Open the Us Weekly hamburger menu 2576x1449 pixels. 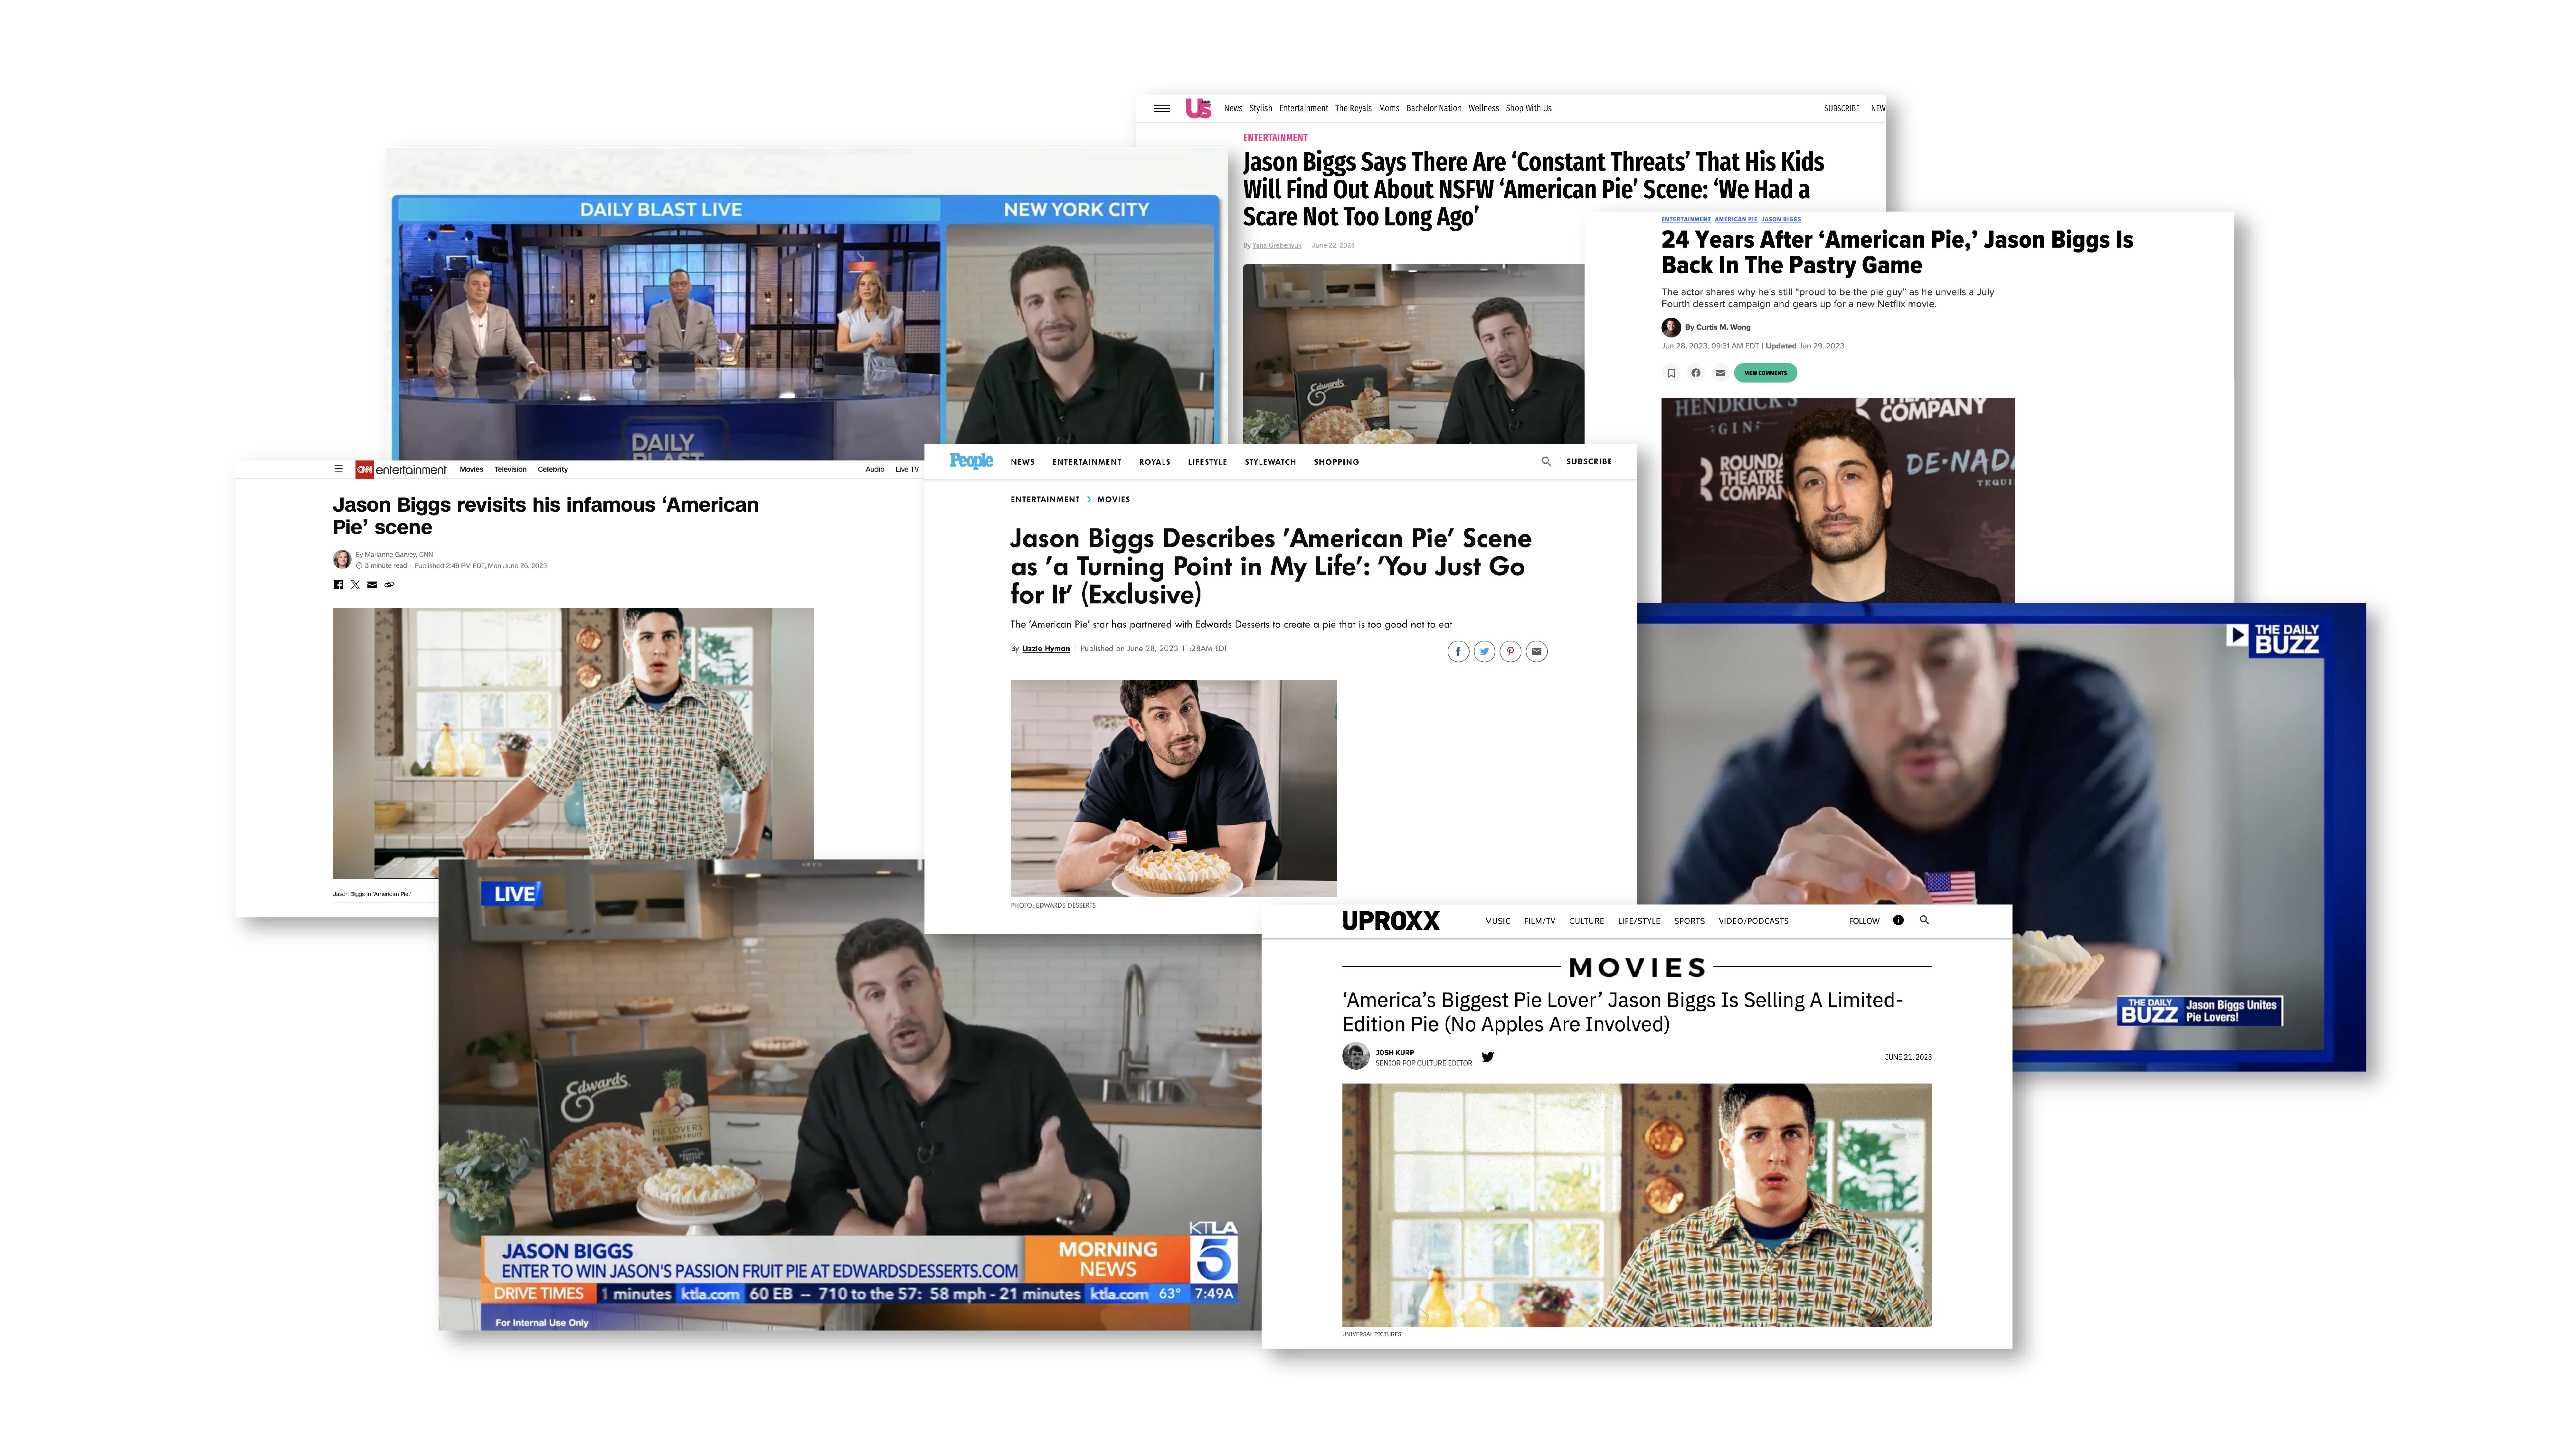click(x=1162, y=108)
